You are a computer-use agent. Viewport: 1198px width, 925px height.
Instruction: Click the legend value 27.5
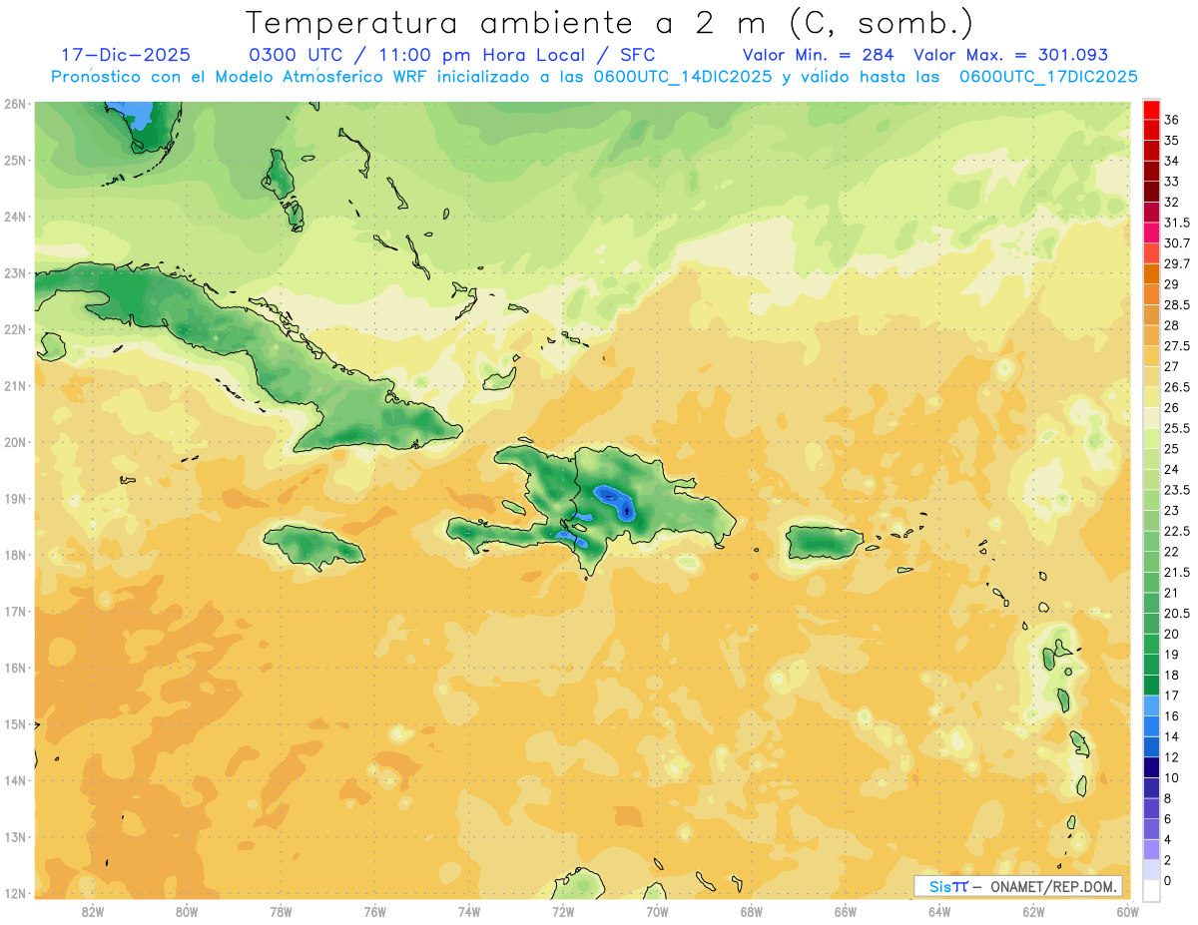pyautogui.click(x=1176, y=346)
